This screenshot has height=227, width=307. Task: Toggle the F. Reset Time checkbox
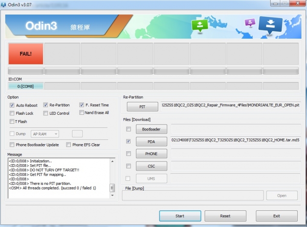point(81,105)
